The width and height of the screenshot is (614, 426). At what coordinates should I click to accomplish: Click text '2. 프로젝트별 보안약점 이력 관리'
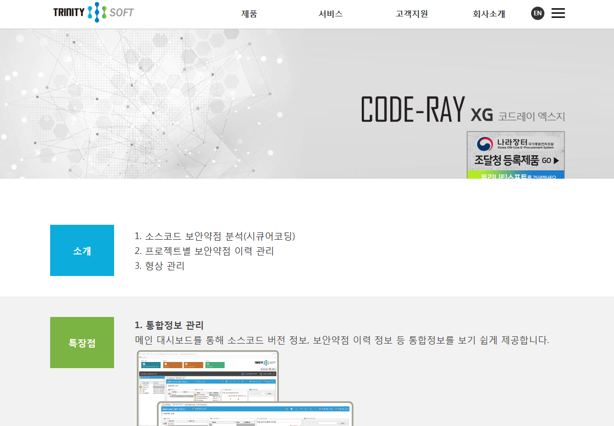204,251
